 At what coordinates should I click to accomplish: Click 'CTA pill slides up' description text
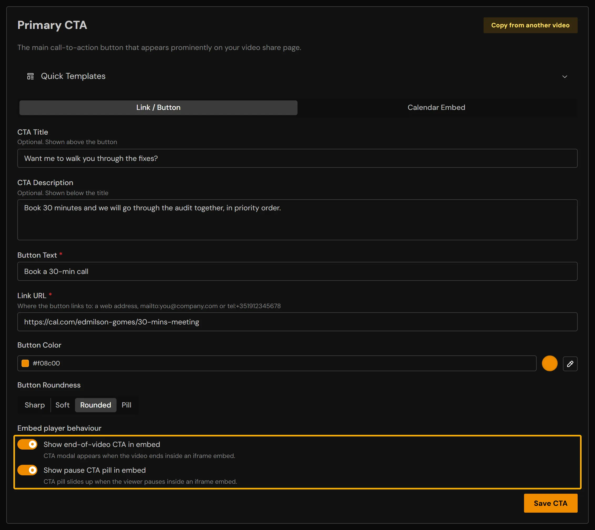click(140, 481)
